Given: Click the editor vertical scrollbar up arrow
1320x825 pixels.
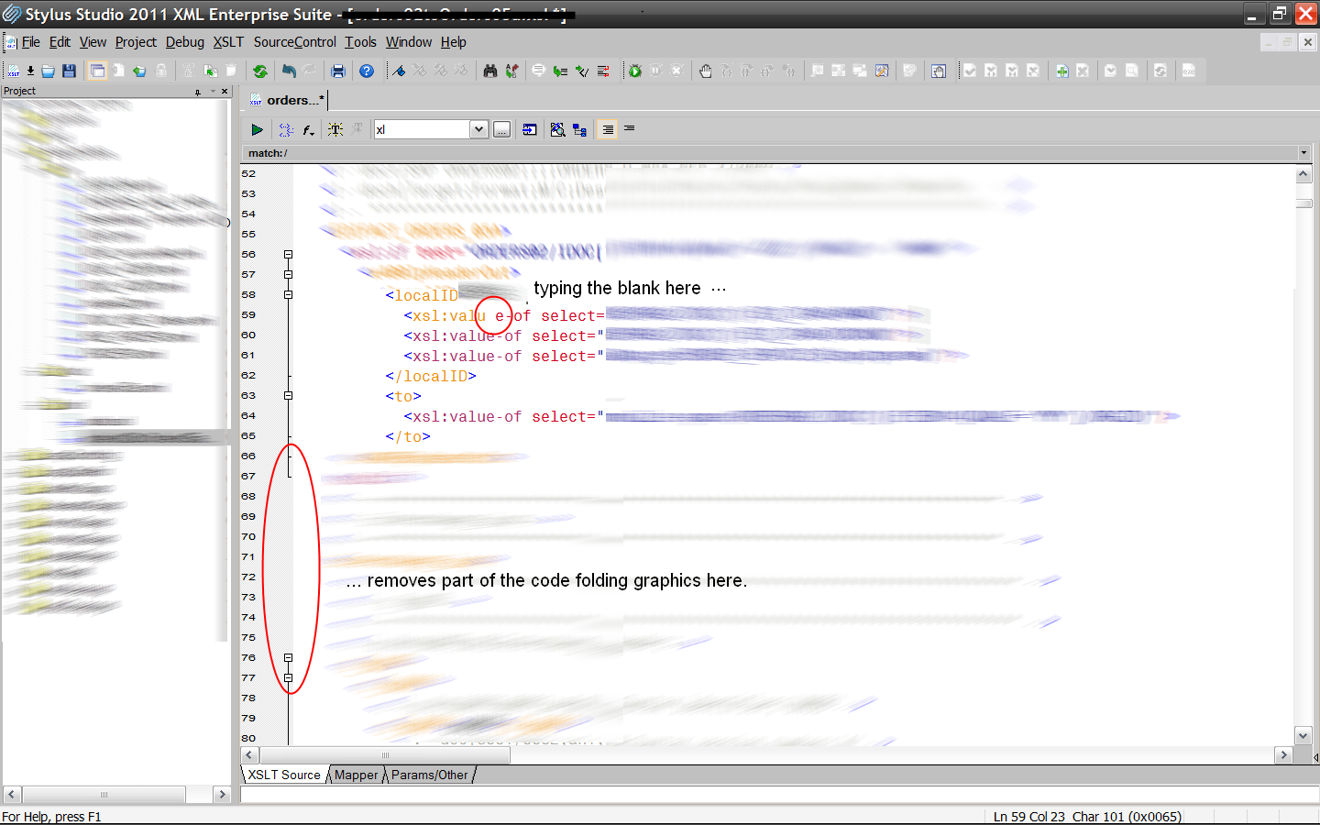Looking at the screenshot, I should pyautogui.click(x=1303, y=174).
